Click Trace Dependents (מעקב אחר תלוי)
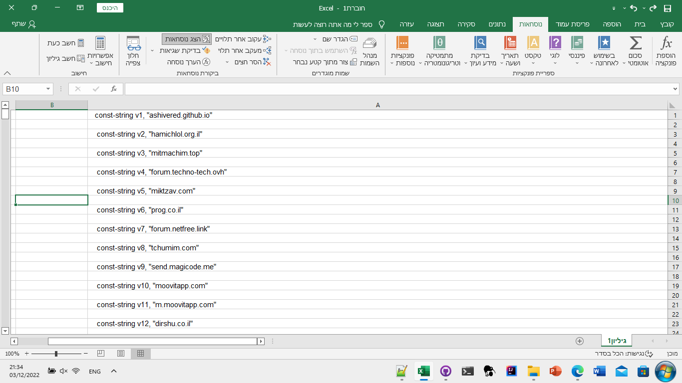 pyautogui.click(x=245, y=50)
